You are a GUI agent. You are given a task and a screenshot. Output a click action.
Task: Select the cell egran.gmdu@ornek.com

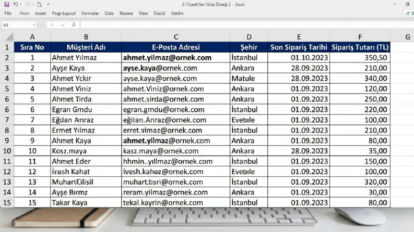[x=176, y=109]
